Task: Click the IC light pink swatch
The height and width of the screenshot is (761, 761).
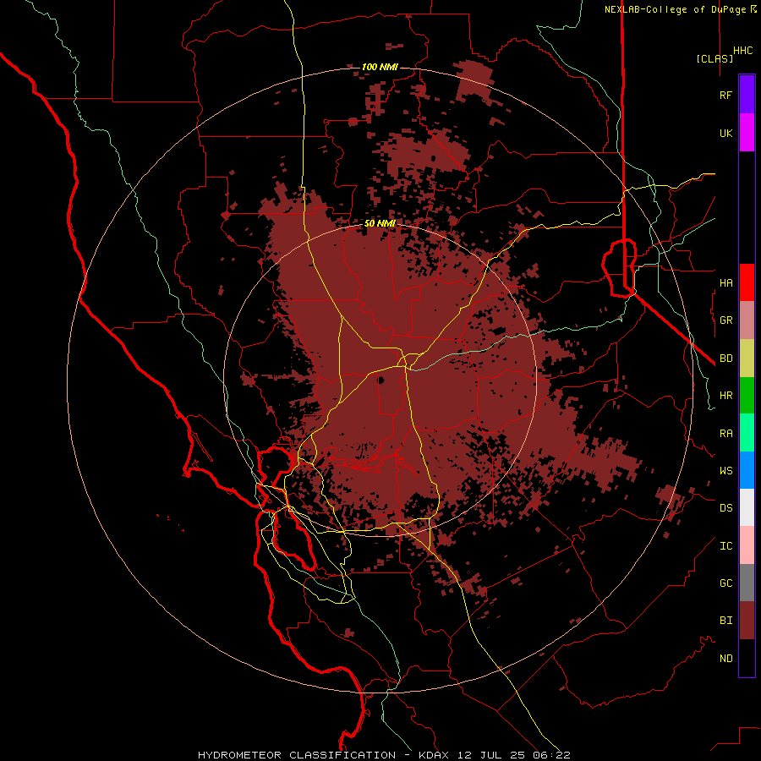Action: [x=747, y=545]
